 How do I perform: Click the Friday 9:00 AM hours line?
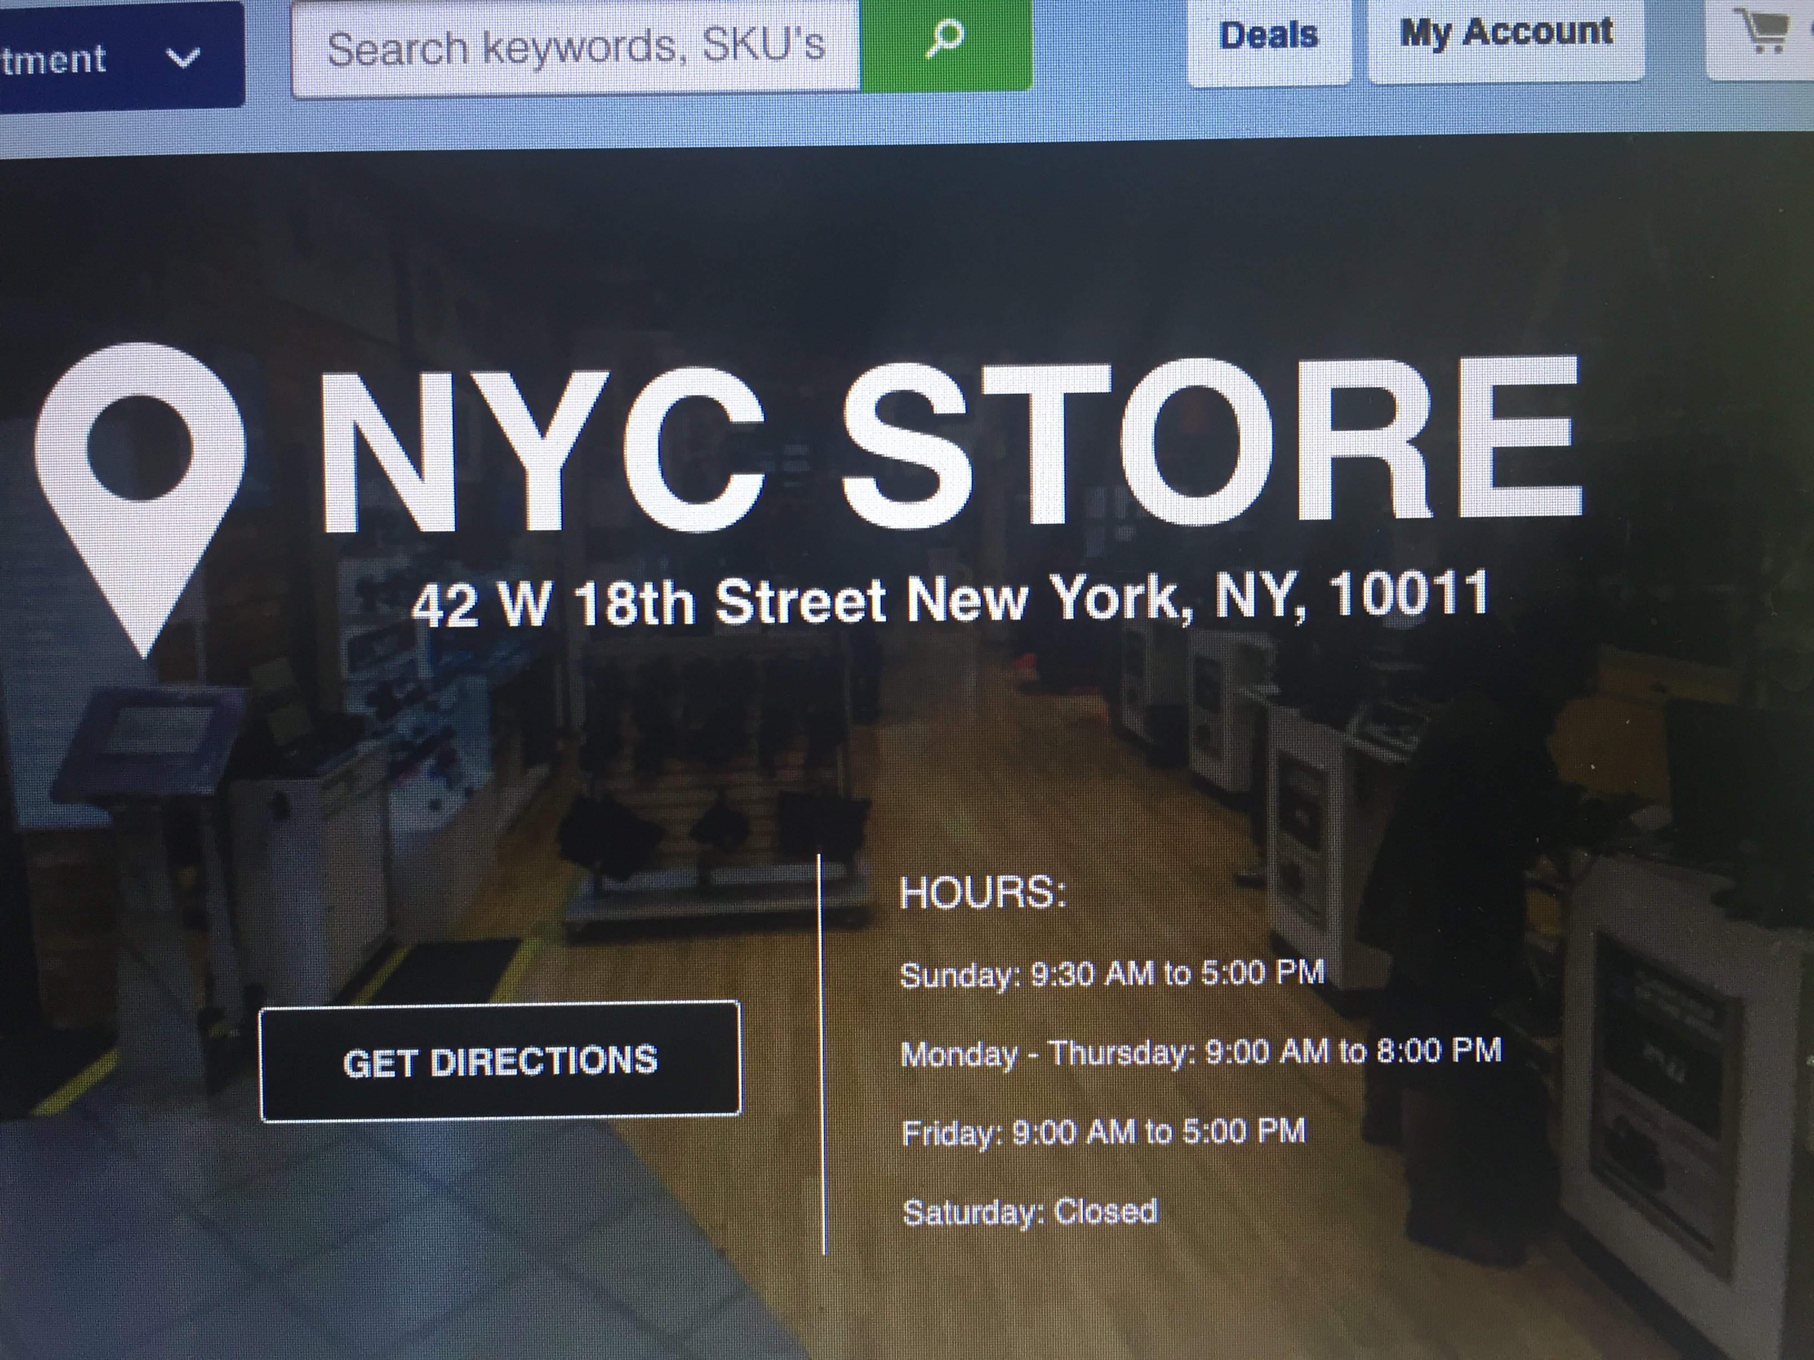(x=1103, y=1132)
